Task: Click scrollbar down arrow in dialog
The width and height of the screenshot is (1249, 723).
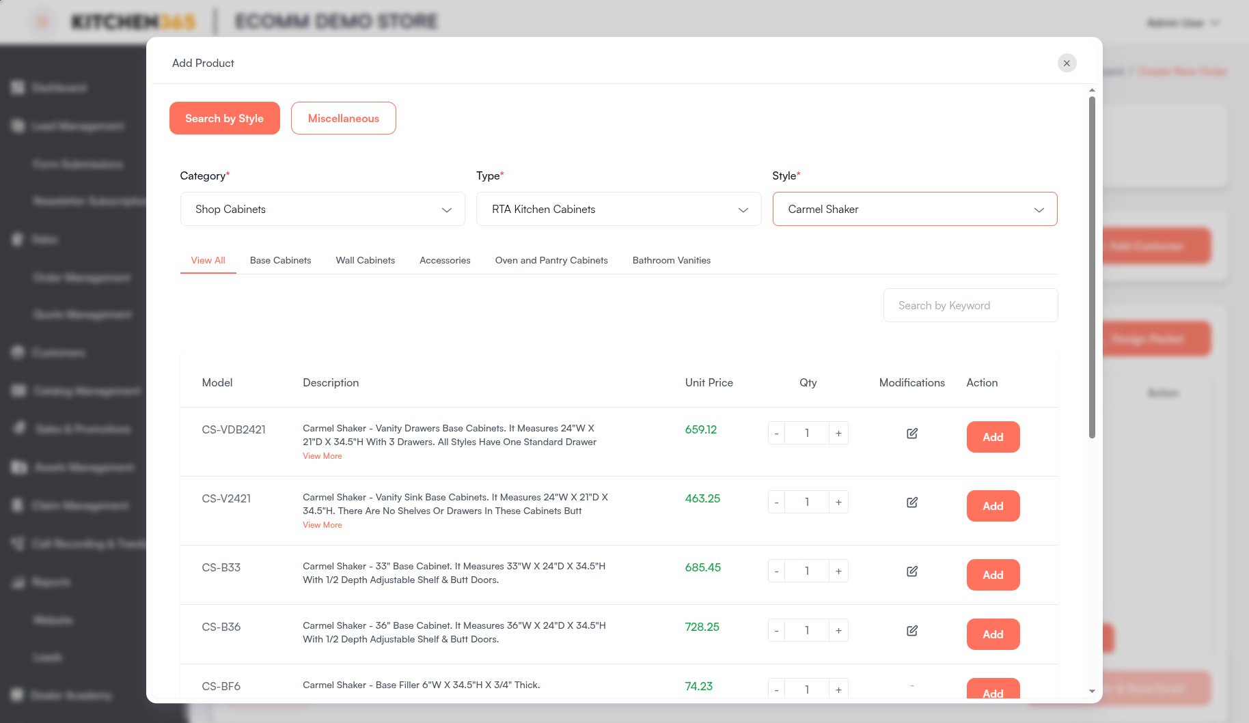Action: click(1092, 692)
